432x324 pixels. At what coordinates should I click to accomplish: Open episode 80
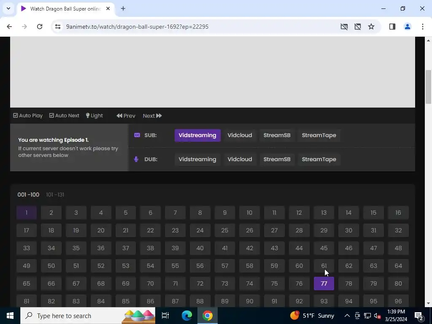(398, 283)
